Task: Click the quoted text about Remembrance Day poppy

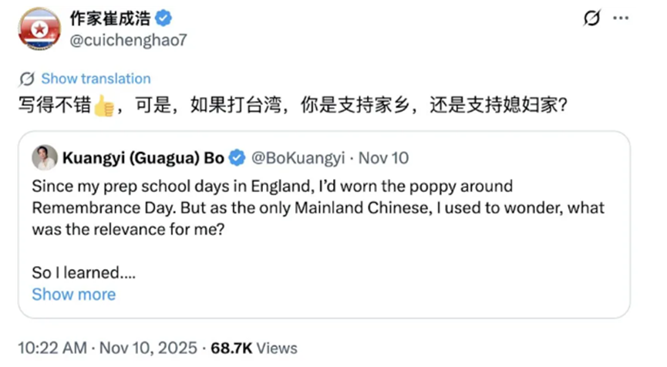Action: pos(318,208)
